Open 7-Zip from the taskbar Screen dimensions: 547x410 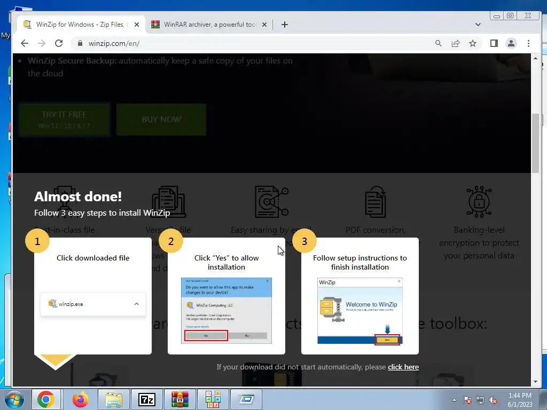(147, 399)
